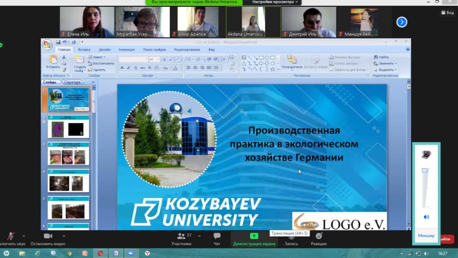The height and width of the screenshot is (258, 458).
Task: Click the Delete (Удалить) slide button
Action: [x=97, y=70]
